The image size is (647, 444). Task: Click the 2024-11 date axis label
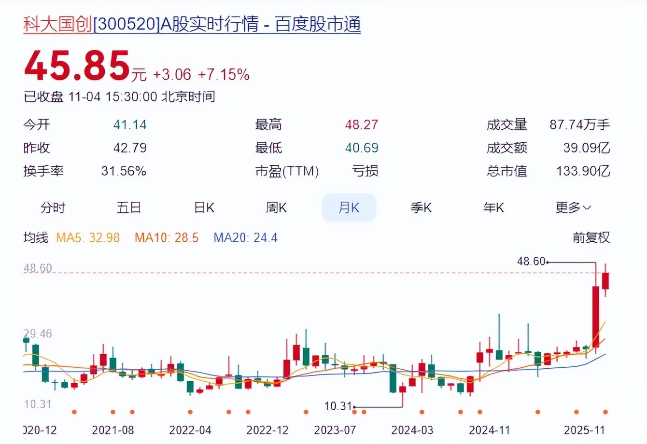[x=490, y=430]
